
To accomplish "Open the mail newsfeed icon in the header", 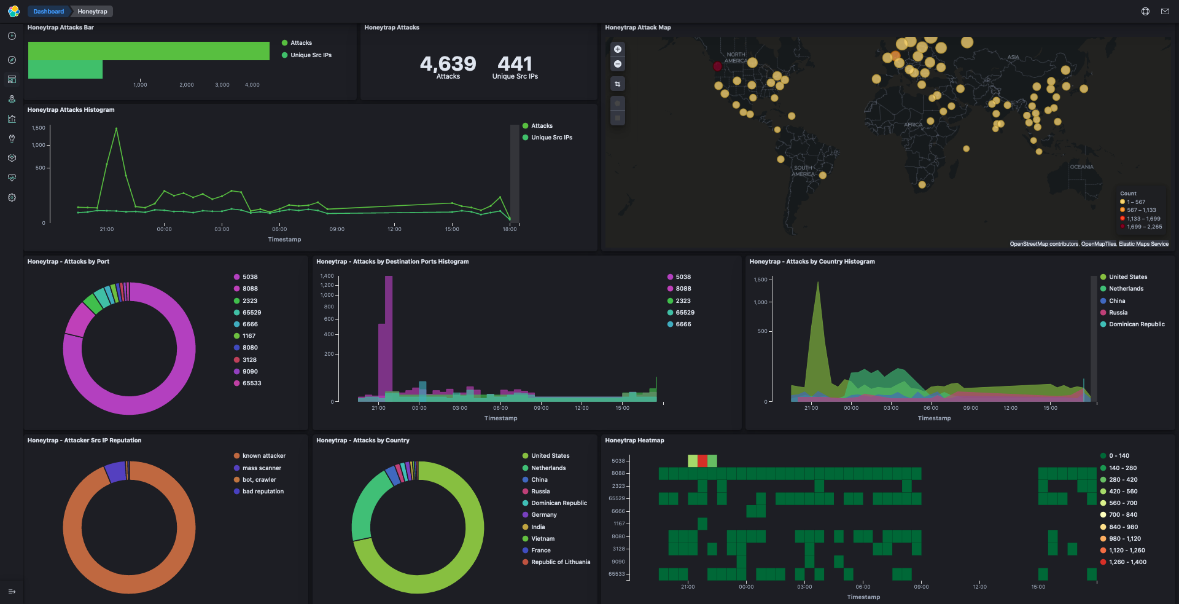I will 1165,11.
